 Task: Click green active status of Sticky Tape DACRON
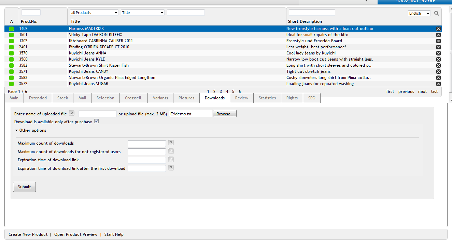tap(12, 35)
